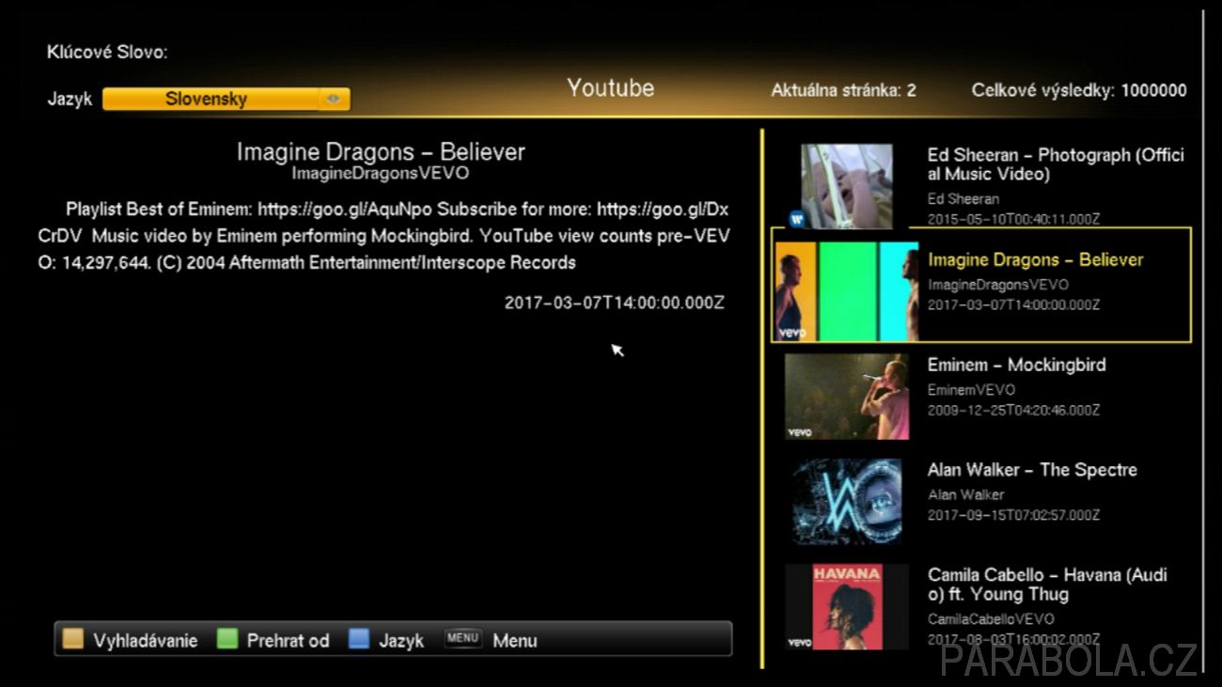Select Vyhladávanie search label

pyautogui.click(x=145, y=641)
